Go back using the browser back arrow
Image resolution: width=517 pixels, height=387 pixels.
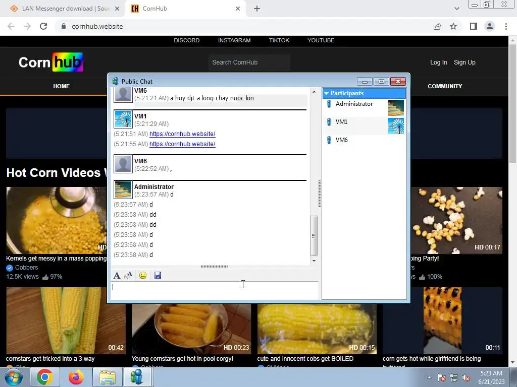[x=11, y=26]
